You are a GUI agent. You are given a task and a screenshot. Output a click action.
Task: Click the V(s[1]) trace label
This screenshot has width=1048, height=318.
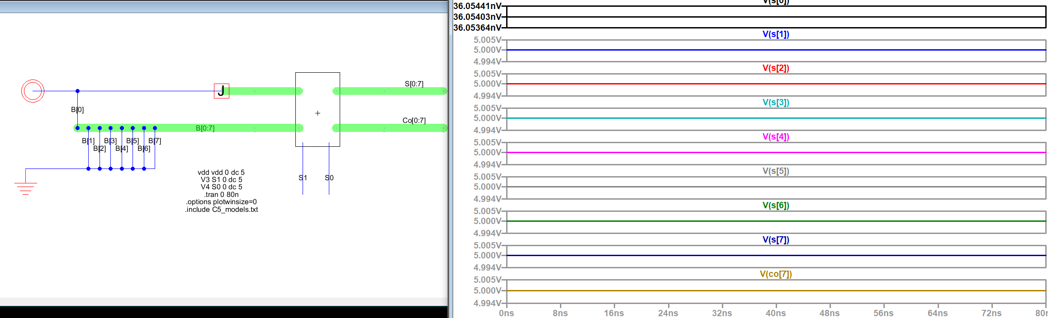(776, 34)
